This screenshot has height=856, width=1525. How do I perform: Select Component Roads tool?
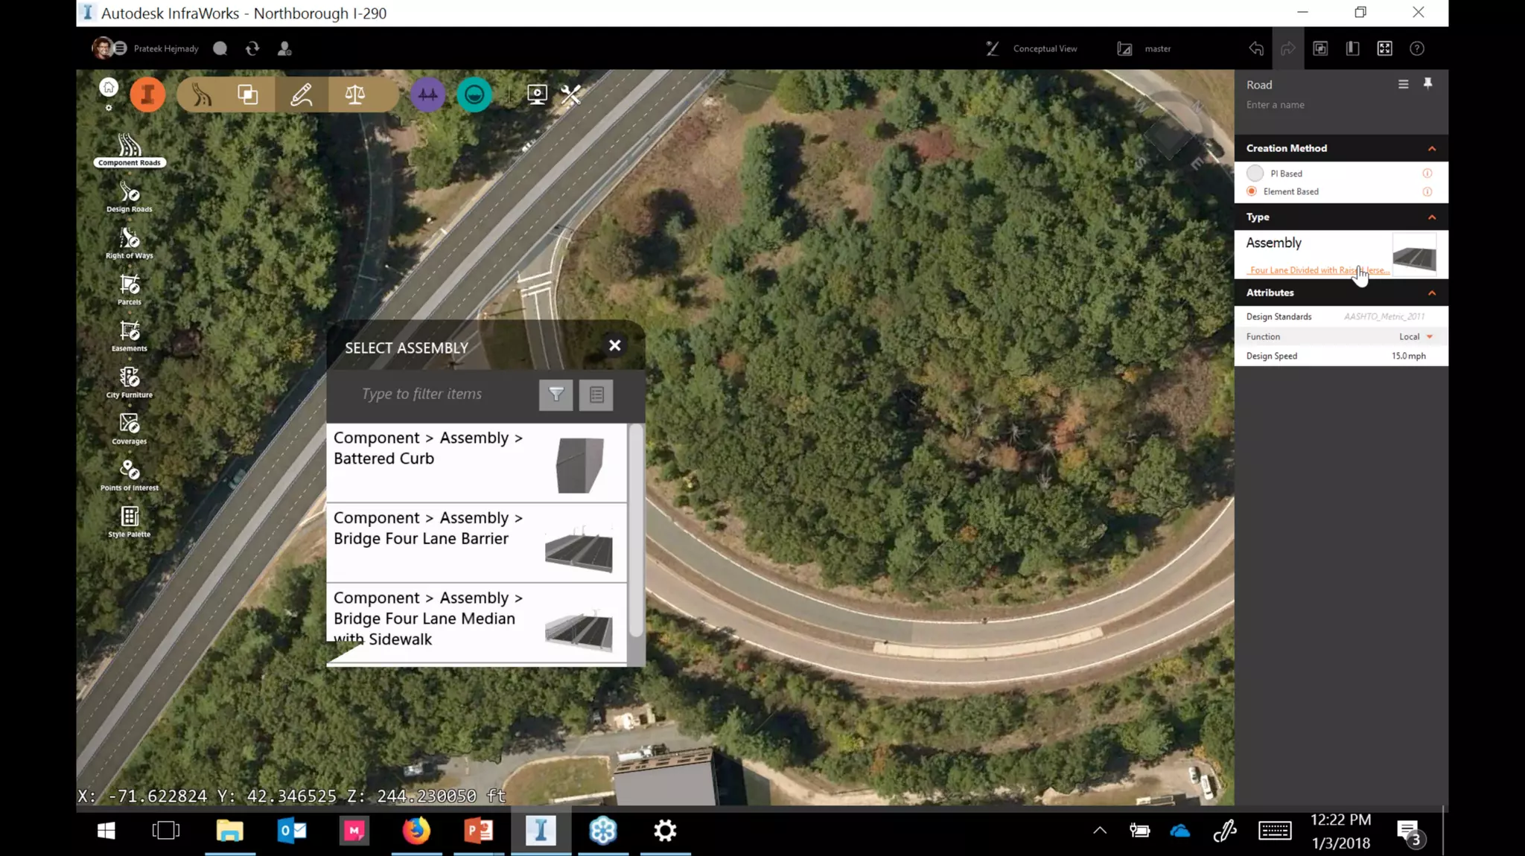tap(130, 150)
